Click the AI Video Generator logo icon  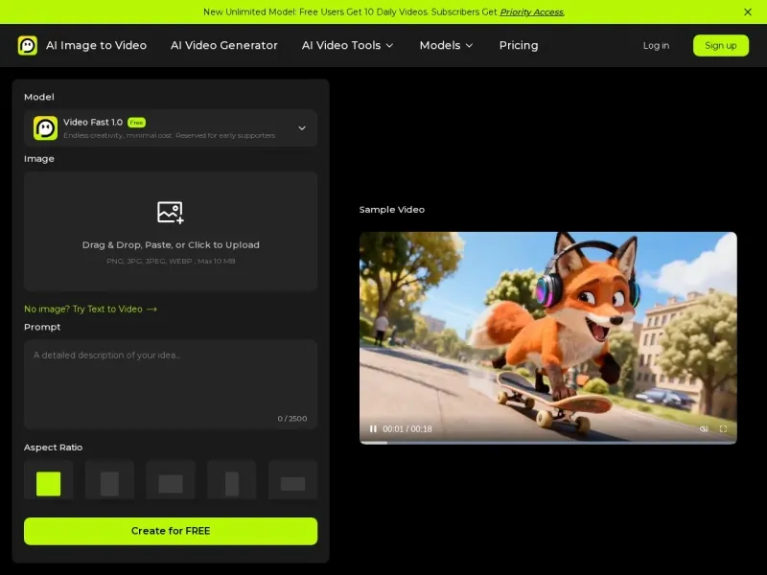pos(26,44)
